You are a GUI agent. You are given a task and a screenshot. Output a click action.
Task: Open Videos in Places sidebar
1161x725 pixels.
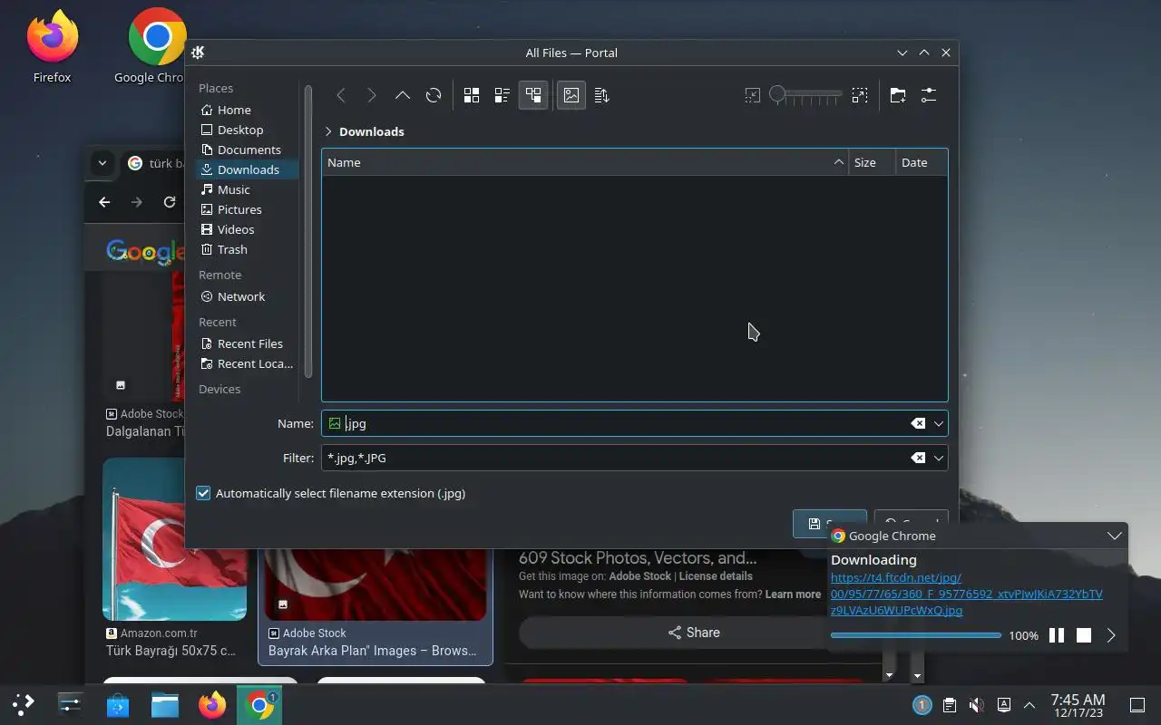pyautogui.click(x=247, y=229)
